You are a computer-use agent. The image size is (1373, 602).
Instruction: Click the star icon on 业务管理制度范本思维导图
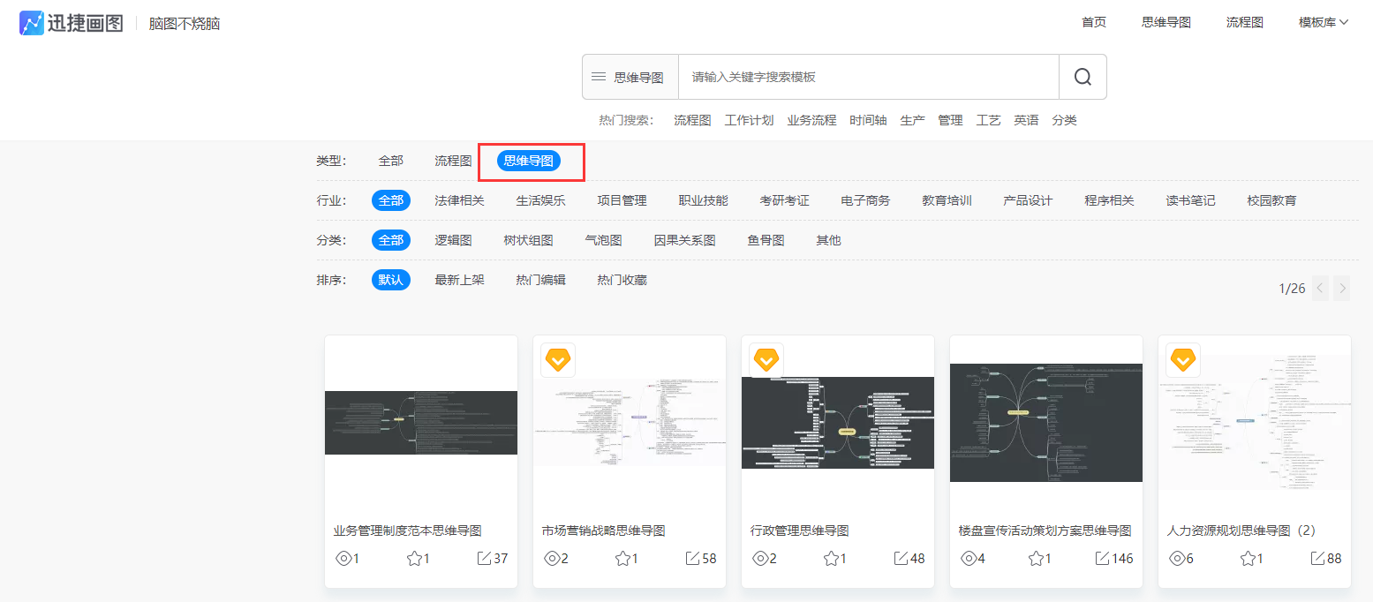[414, 559]
